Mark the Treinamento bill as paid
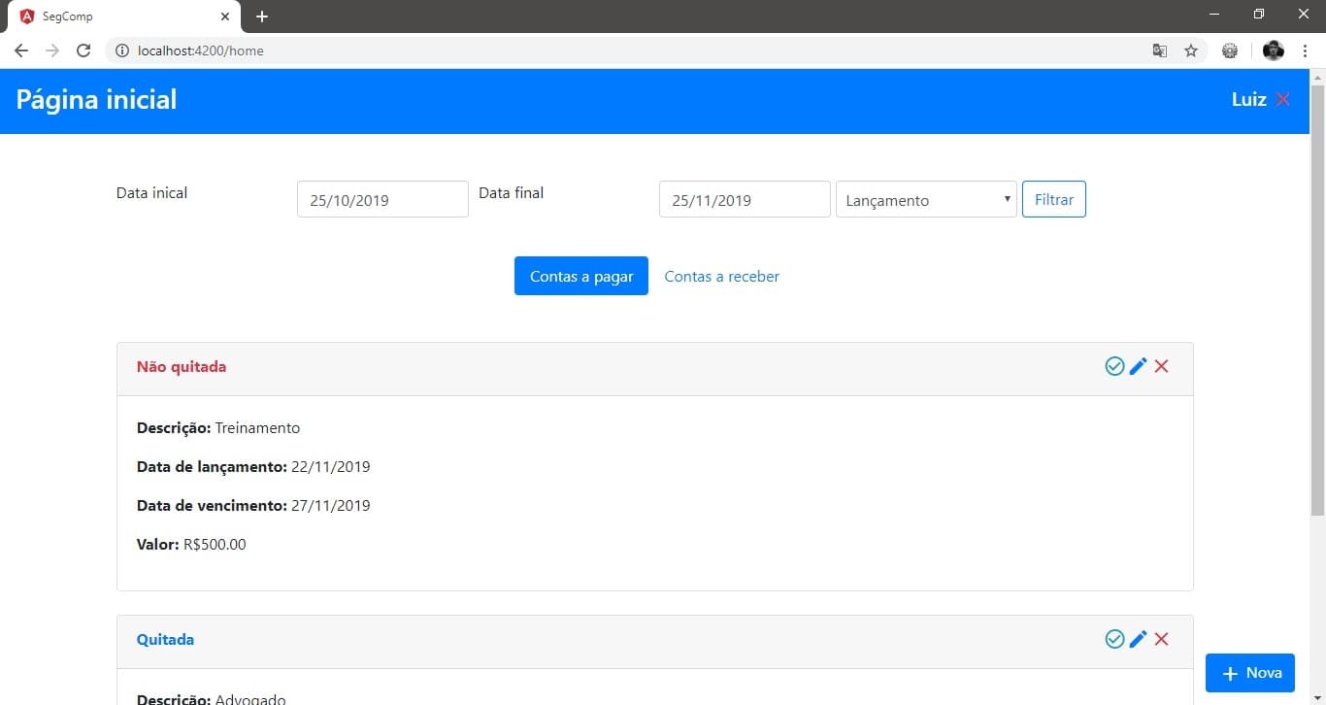 pos(1114,366)
